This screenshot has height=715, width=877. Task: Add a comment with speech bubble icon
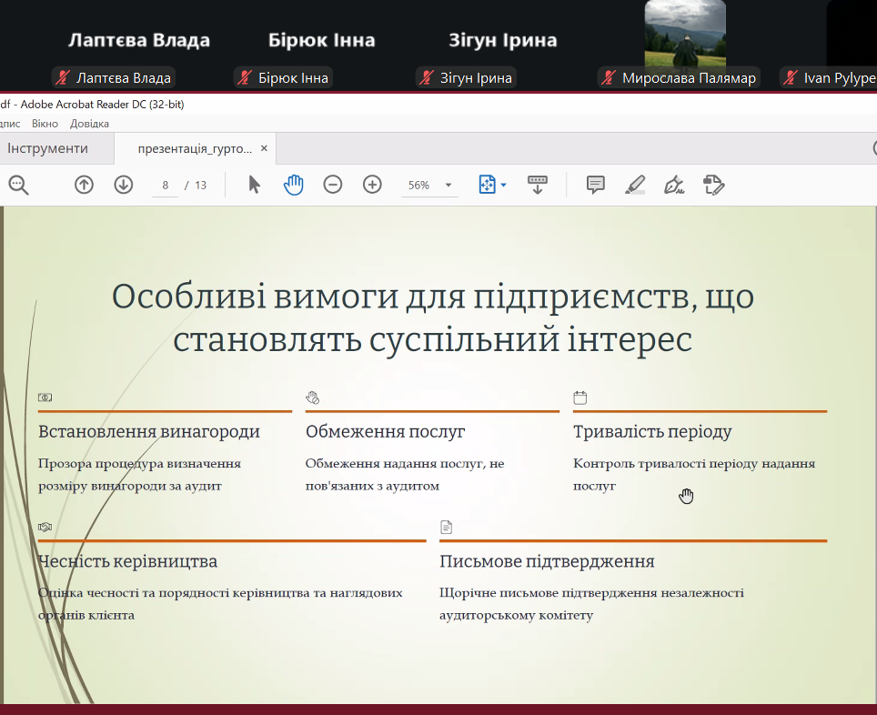(596, 185)
